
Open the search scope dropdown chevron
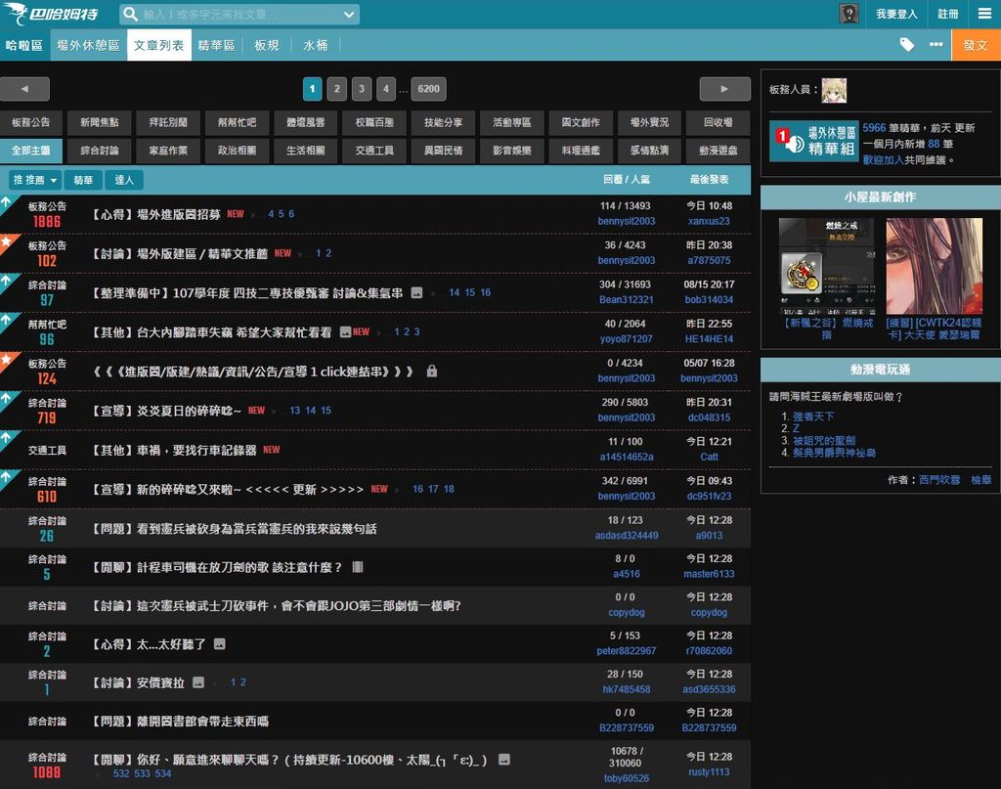(348, 14)
